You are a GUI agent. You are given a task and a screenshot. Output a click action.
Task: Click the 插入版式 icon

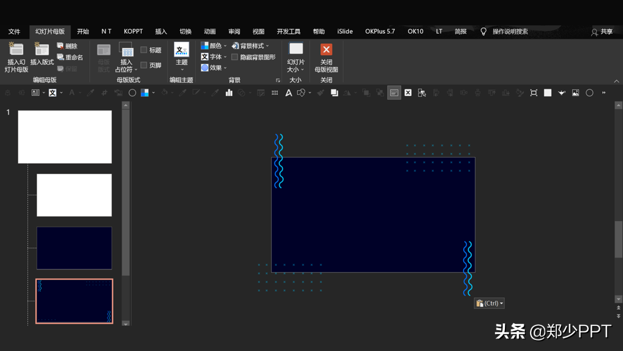click(42, 49)
